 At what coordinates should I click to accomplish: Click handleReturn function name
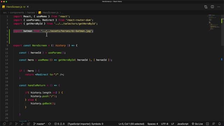click(x=36, y=85)
